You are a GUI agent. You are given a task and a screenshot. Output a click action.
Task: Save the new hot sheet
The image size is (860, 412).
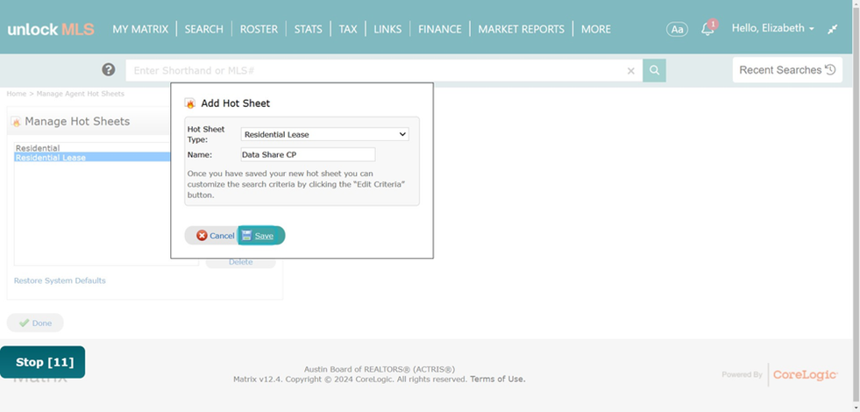(x=261, y=235)
